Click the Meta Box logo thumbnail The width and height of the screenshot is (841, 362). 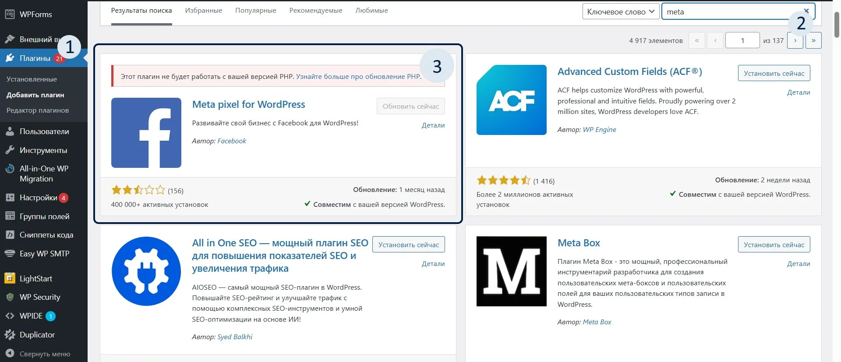click(512, 271)
